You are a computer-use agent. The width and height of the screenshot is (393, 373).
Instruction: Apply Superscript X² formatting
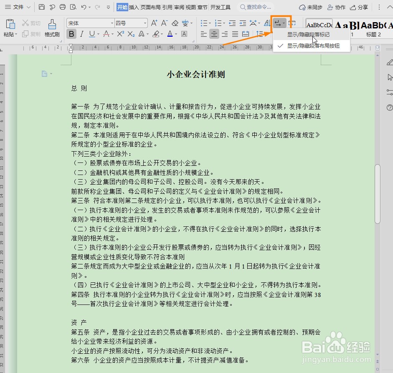click(121, 34)
